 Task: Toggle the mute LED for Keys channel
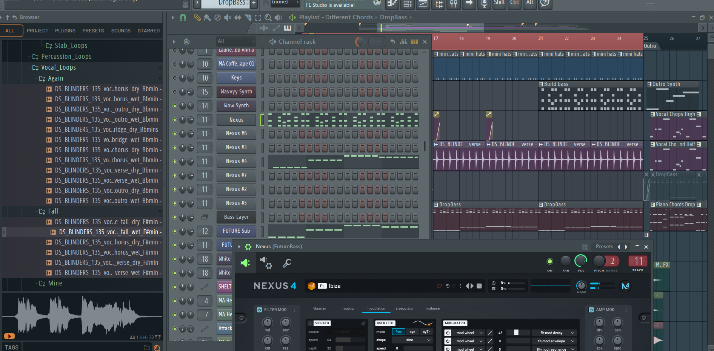coord(175,78)
